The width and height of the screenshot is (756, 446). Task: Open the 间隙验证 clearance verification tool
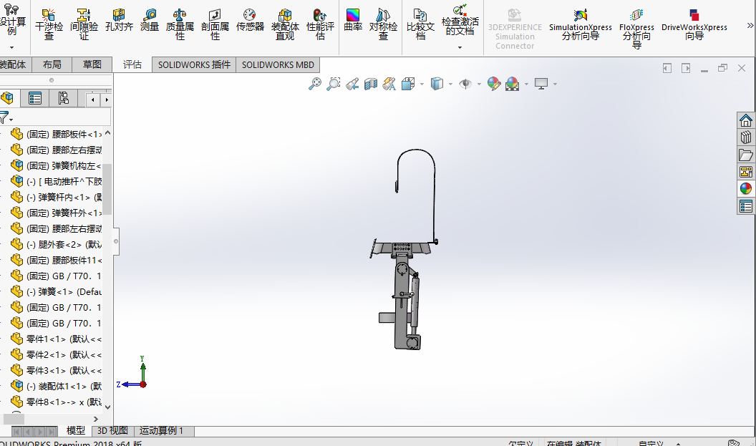84,24
